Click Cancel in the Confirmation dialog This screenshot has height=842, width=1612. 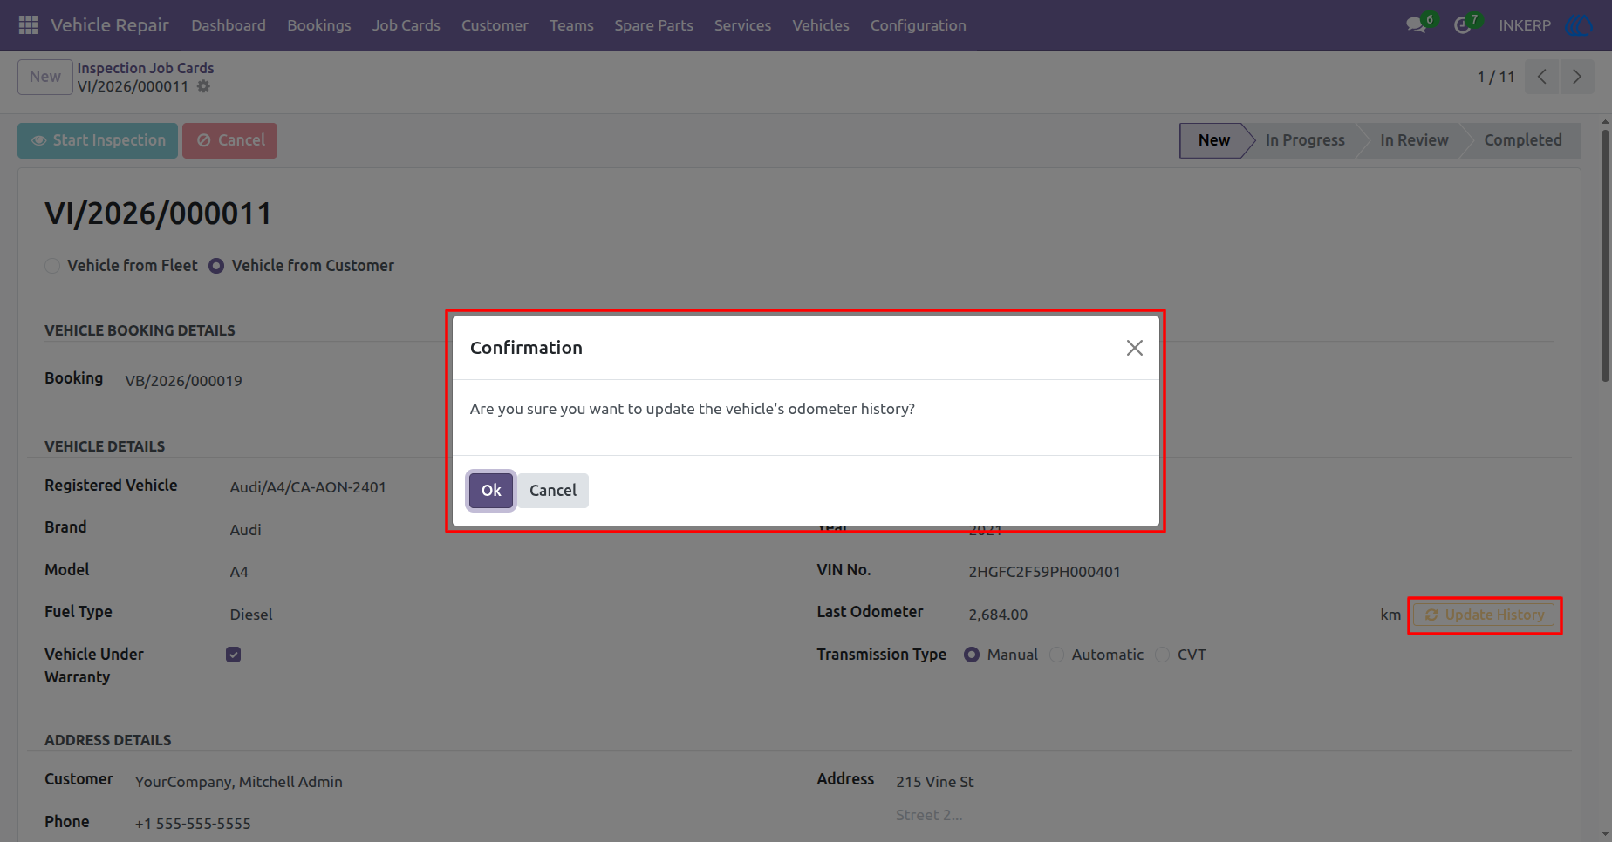coord(553,491)
